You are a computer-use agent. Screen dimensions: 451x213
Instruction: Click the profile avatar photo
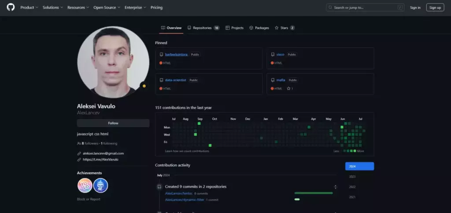pyautogui.click(x=113, y=62)
